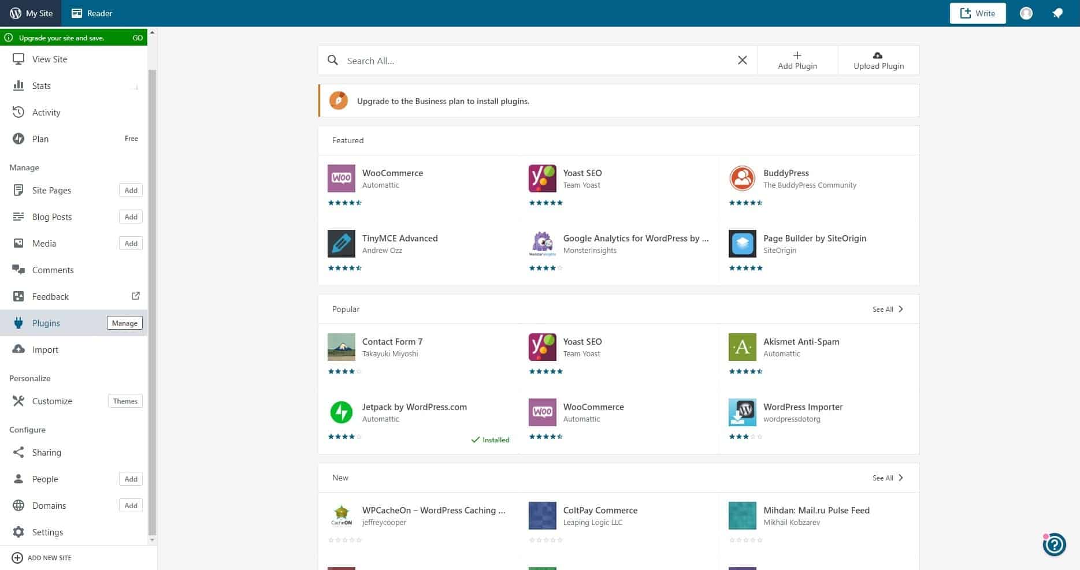The width and height of the screenshot is (1080, 570).
Task: Click the WordPress Importer title text
Action: tap(803, 407)
